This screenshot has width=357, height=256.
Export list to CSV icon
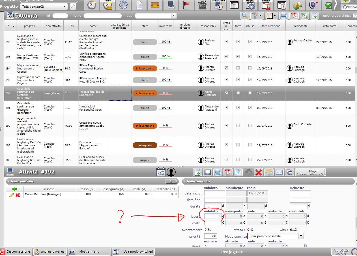304,16
